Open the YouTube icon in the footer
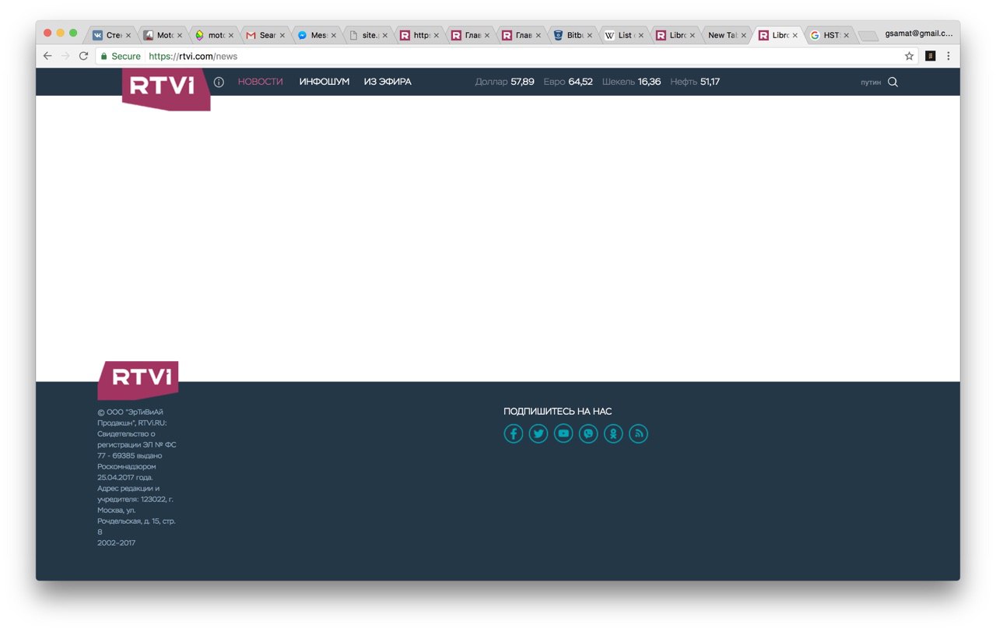Viewport: 996px width, 632px height. (x=563, y=434)
